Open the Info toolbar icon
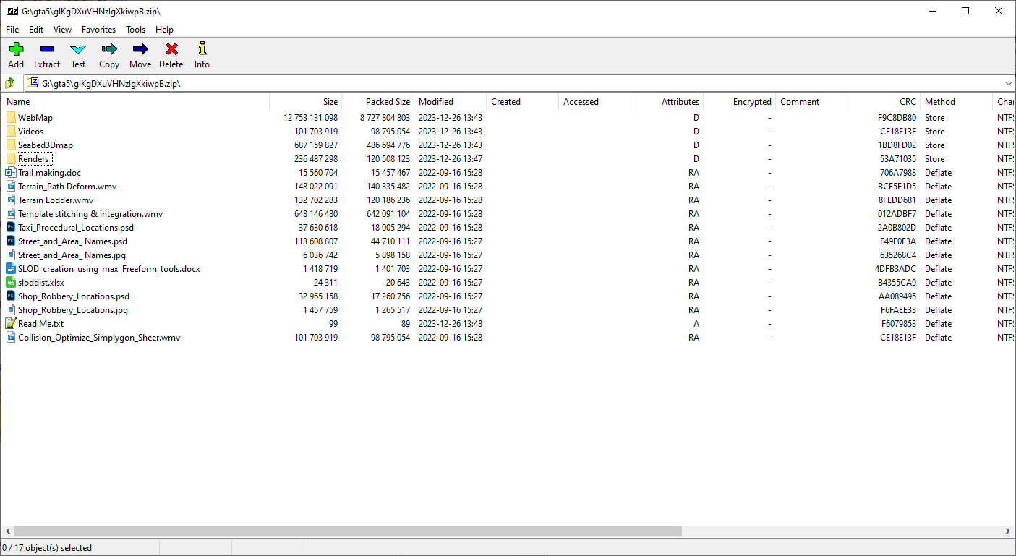This screenshot has height=556, width=1016. [x=202, y=49]
